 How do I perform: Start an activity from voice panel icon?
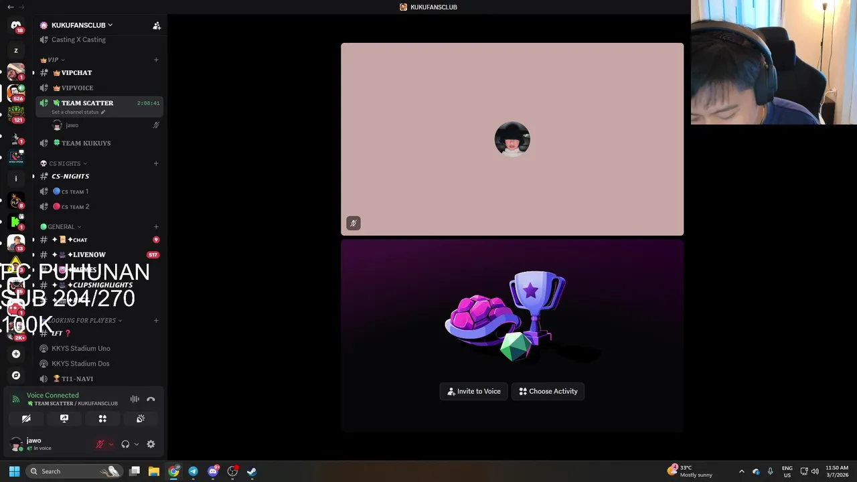click(x=102, y=418)
